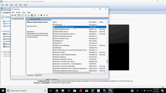Select the WebClient service row
The height and width of the screenshot is (93, 166).
pyautogui.click(x=79, y=48)
